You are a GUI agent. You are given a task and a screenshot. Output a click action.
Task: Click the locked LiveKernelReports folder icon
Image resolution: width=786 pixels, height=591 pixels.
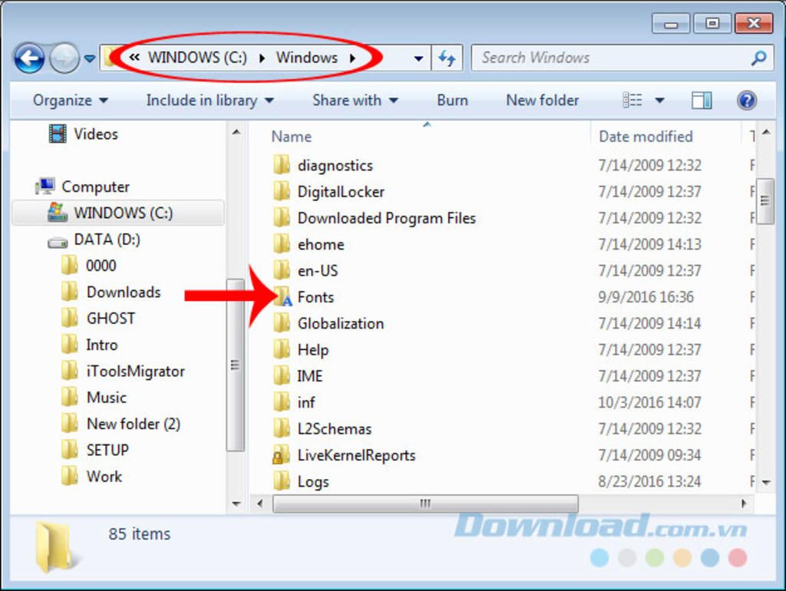coord(281,455)
